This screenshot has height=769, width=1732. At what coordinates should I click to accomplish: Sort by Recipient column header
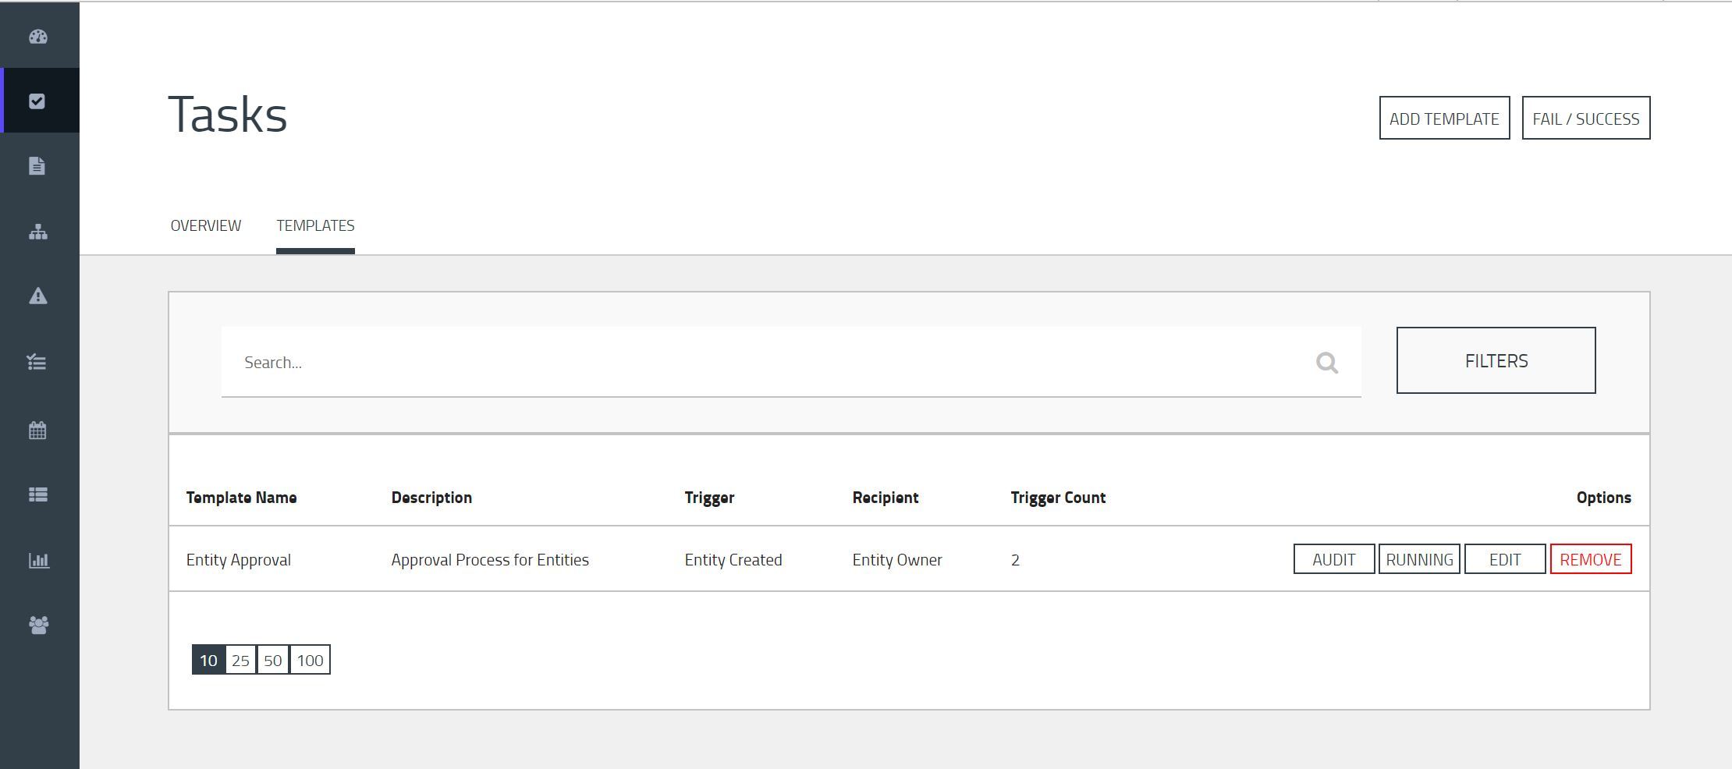tap(886, 498)
